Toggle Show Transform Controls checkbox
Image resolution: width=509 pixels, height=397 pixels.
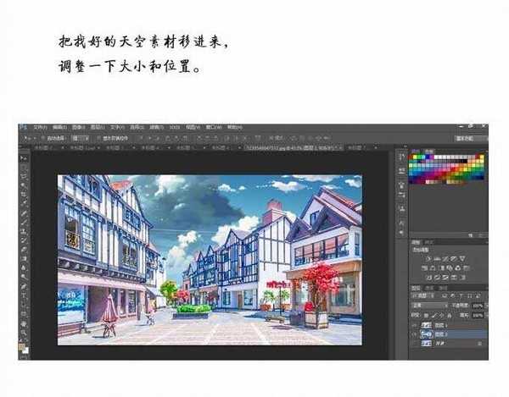[x=98, y=137]
